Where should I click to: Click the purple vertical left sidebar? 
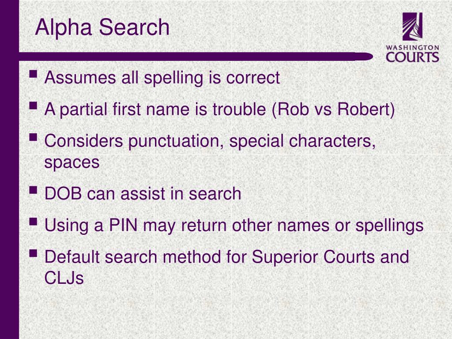click(10, 169)
